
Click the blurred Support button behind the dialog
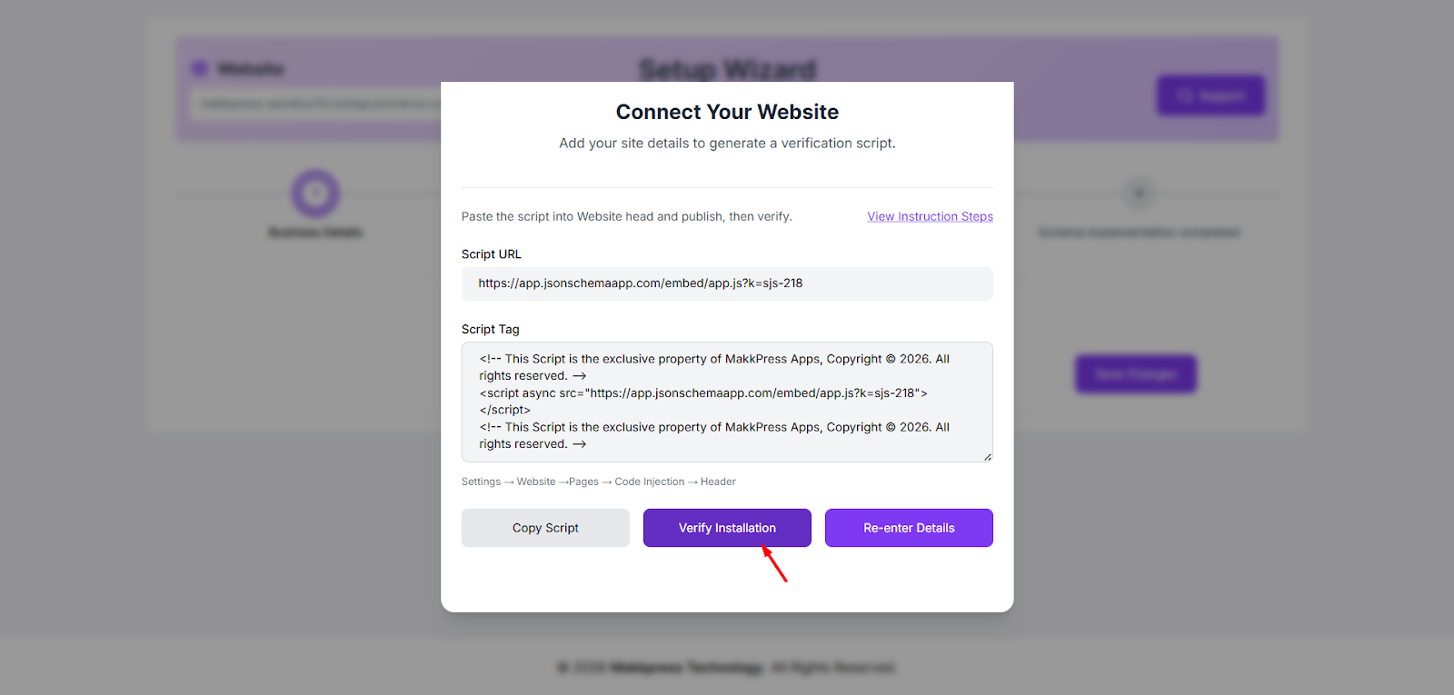coord(1210,95)
